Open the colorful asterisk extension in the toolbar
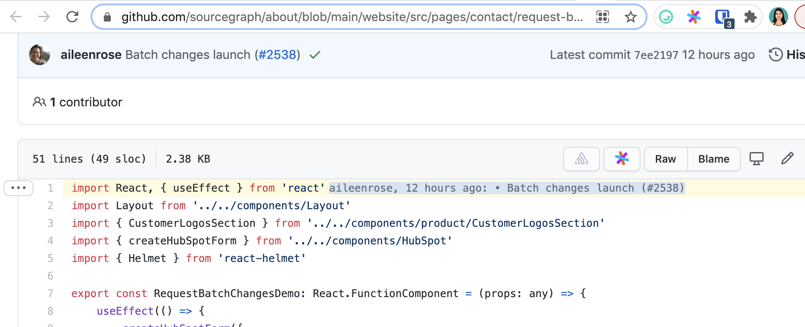The height and width of the screenshot is (327, 805). 694,17
